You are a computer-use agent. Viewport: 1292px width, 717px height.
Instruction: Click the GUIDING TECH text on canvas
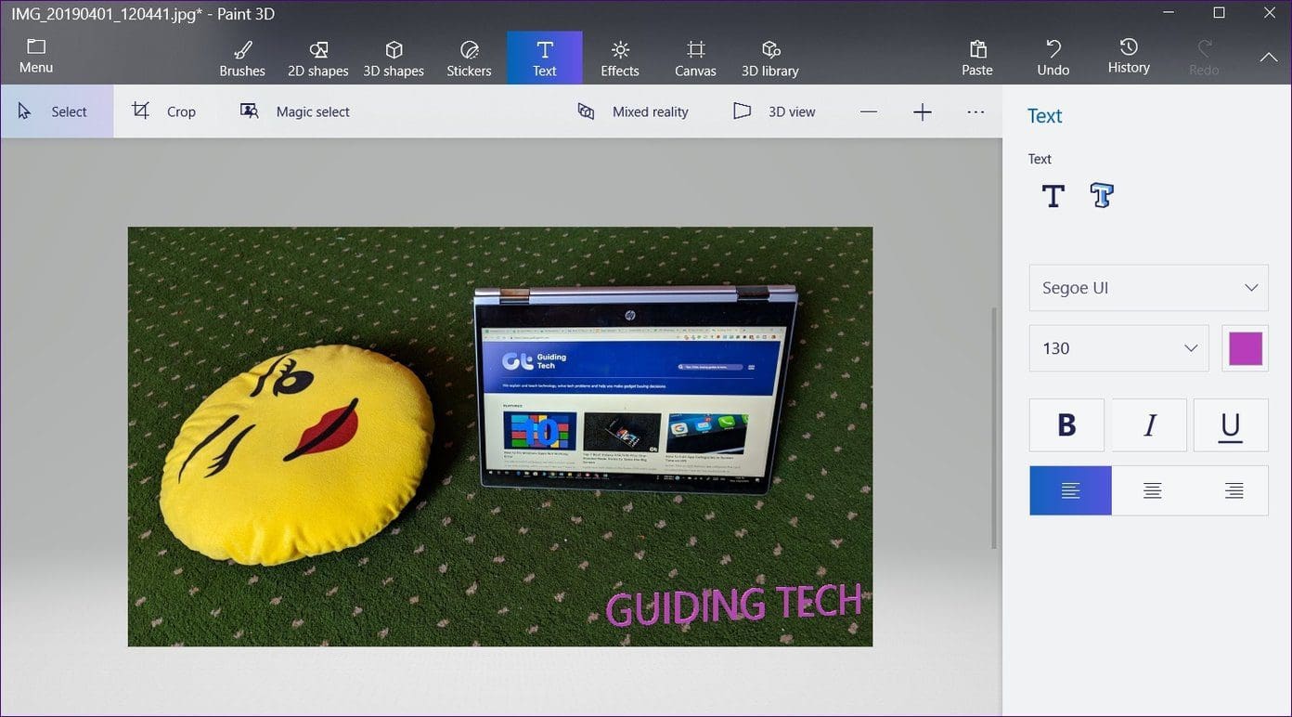734,605
